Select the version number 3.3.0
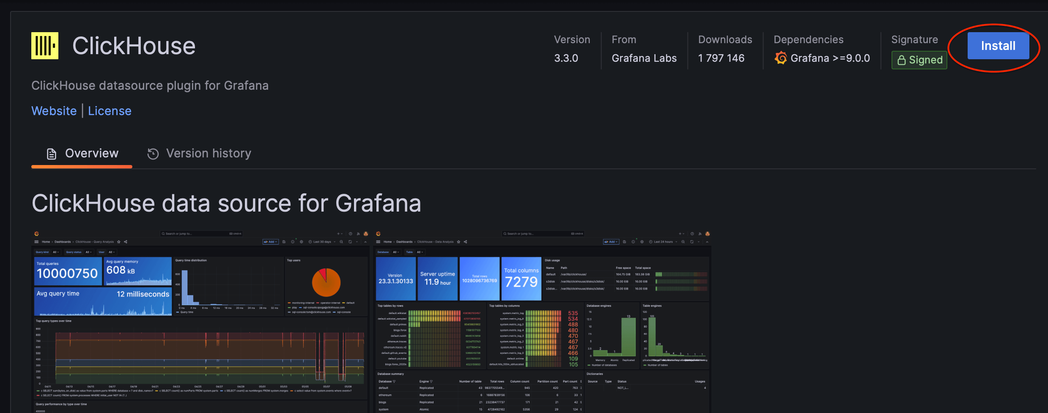This screenshot has height=413, width=1048. tap(566, 58)
